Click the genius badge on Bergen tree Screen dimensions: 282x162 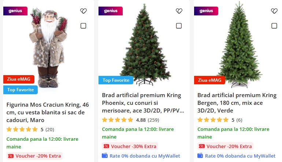206,11
